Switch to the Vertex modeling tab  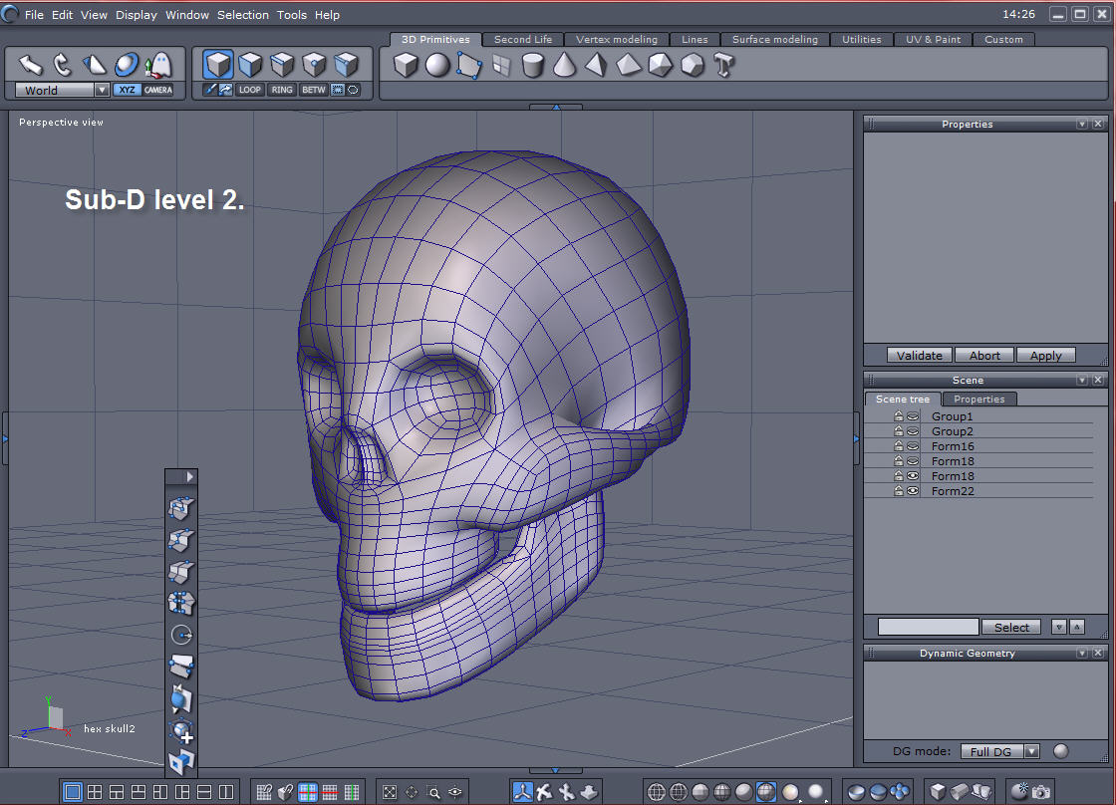coord(617,39)
